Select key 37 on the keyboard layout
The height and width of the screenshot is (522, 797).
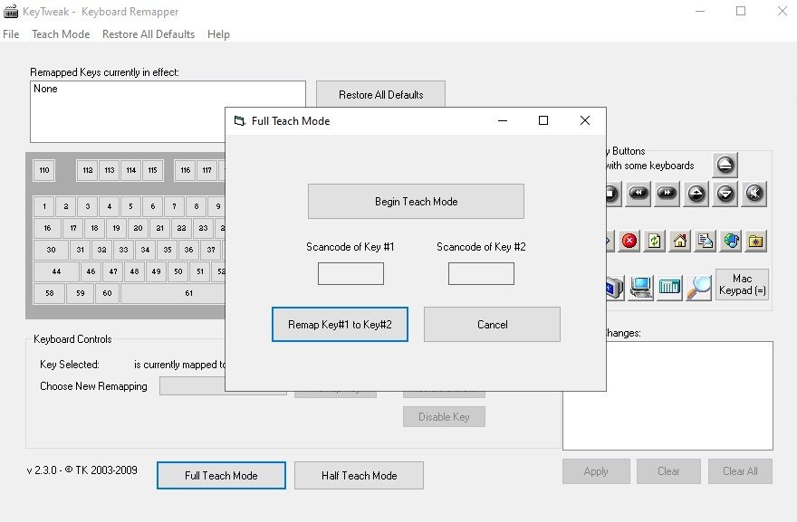tap(211, 250)
